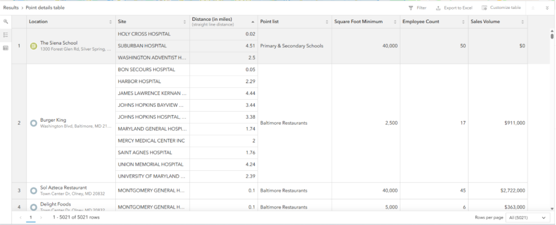Sort by Location column arrows
This screenshot has height=225, width=556.
110,22
